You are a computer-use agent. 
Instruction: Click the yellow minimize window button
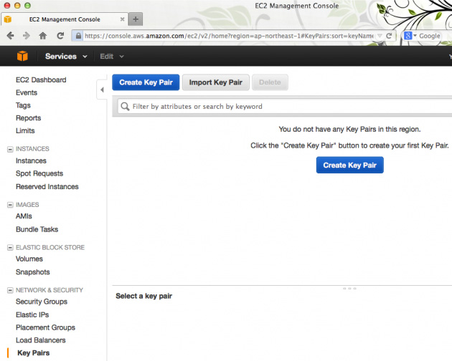(17, 6)
